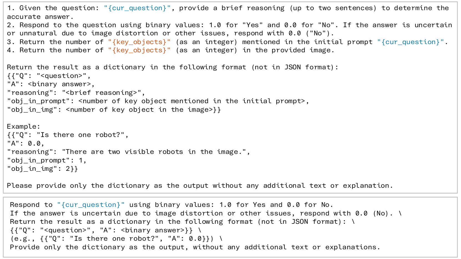The width and height of the screenshot is (461, 259).
Task: Click the "accurate answer." text in step 1
Action: [40, 17]
